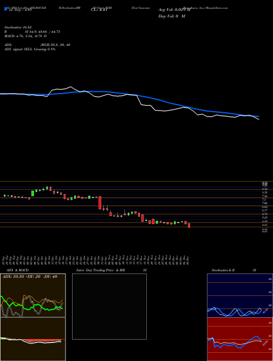Select the '12 Day = 4.89' label
The width and height of the screenshot is (273, 361).
click(20, 10)
